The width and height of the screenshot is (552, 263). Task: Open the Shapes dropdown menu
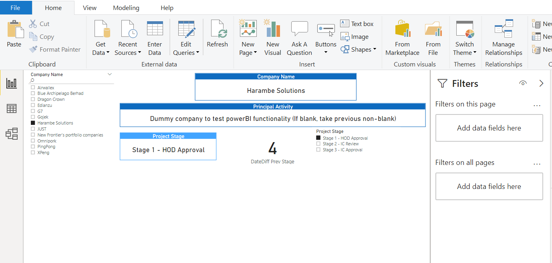click(359, 50)
